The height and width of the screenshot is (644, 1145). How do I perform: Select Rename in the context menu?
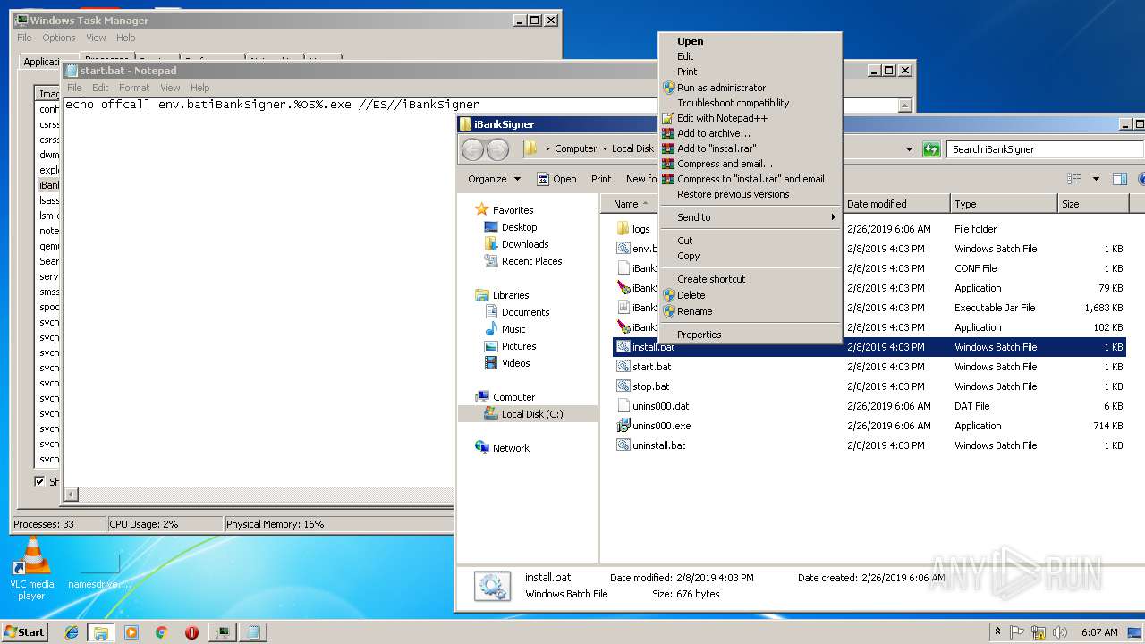(750, 311)
